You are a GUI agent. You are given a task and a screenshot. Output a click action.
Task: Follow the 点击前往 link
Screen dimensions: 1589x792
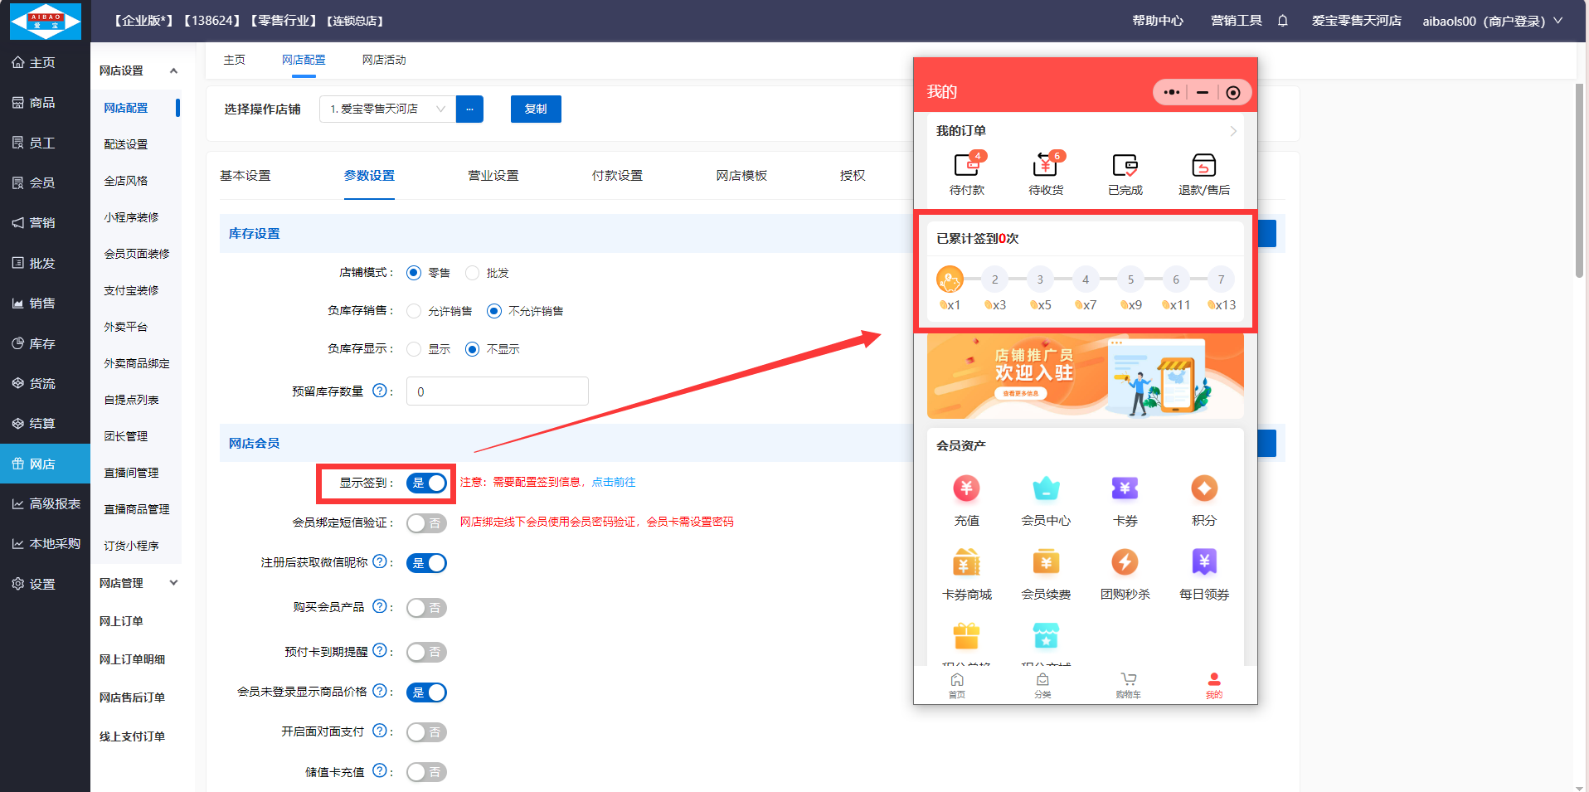click(613, 483)
